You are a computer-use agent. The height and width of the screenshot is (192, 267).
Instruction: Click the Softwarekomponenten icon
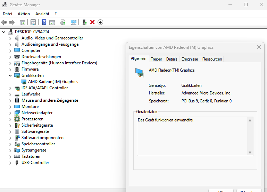coord(17,138)
